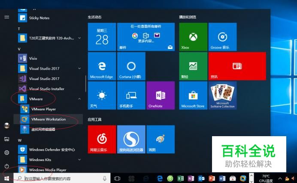Viewport: 297px width, 183px height.
Task: Collapse the VMware folder
Action: tap(79, 99)
